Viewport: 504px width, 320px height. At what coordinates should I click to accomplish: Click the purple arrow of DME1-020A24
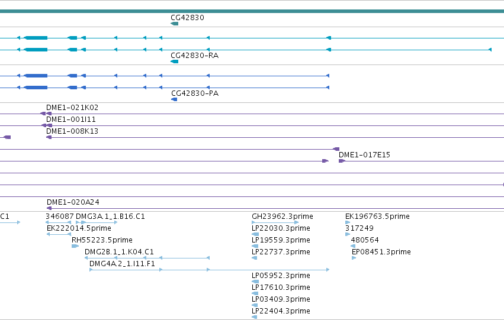(x=49, y=208)
